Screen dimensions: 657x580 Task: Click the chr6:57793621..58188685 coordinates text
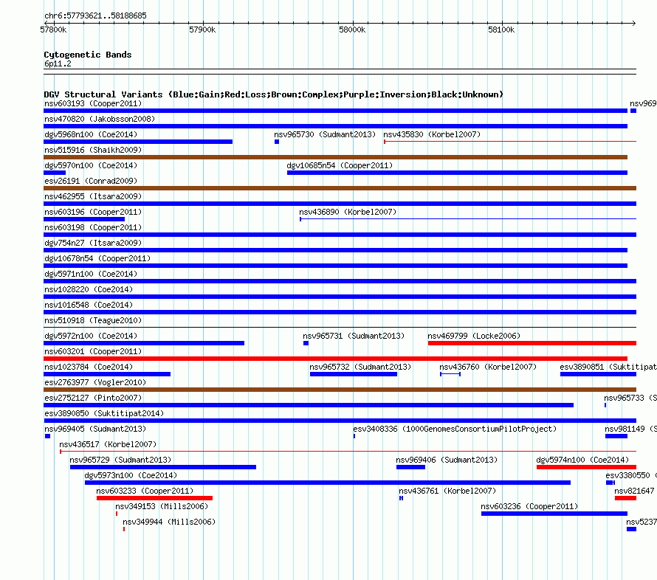coord(95,15)
